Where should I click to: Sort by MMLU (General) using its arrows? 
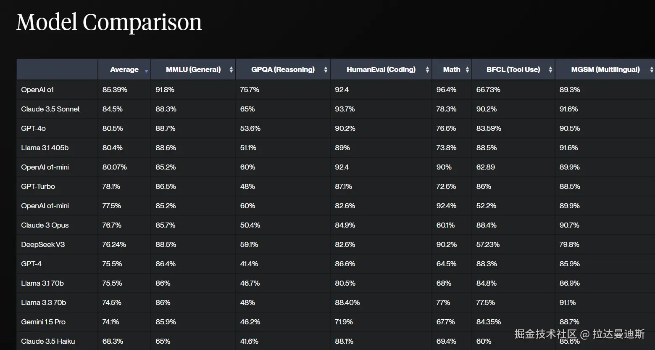coord(231,70)
